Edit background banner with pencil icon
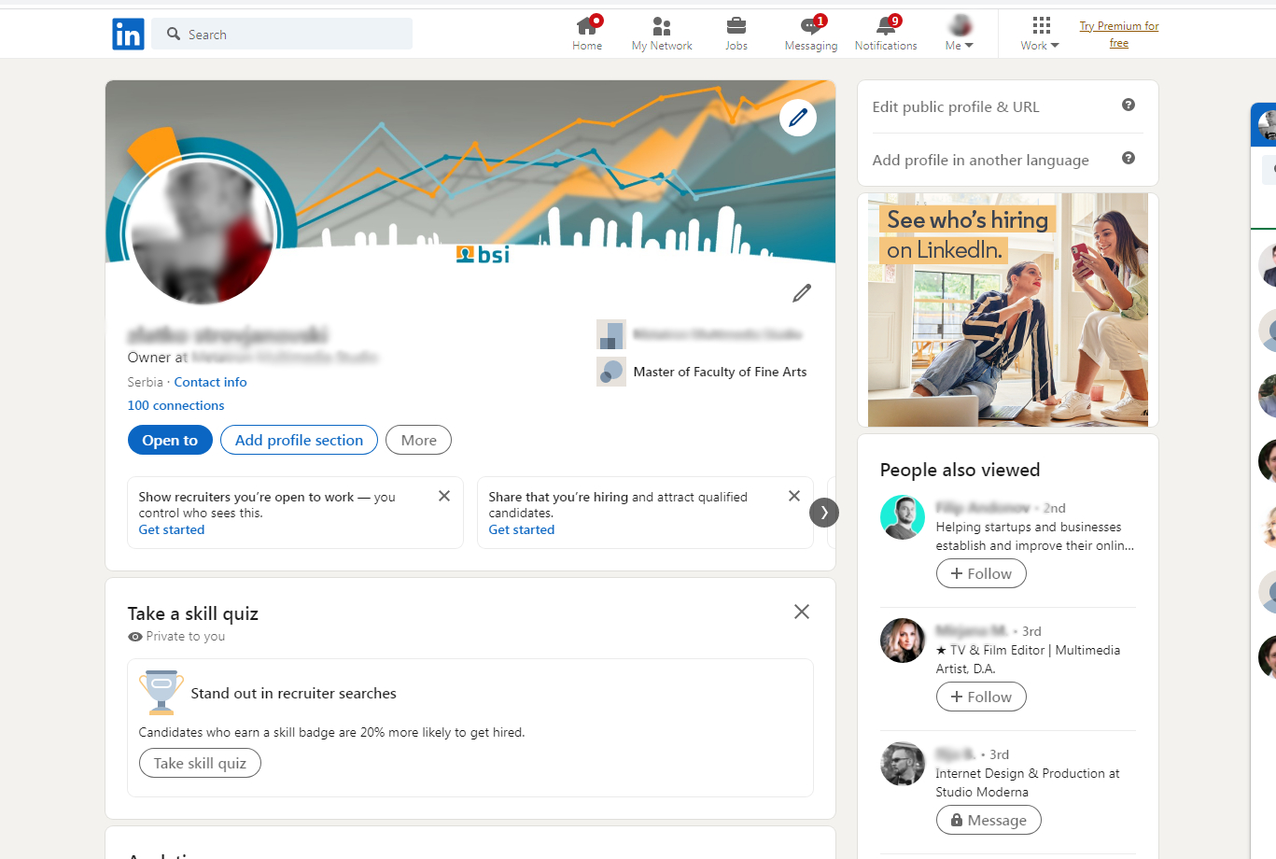Screen dimensions: 1276x859 798,118
